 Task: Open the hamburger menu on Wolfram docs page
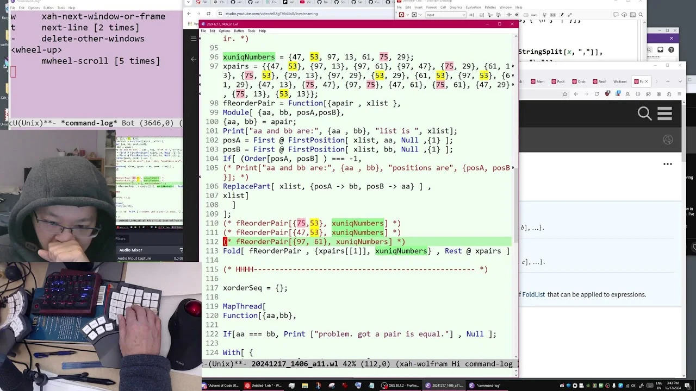click(x=665, y=113)
